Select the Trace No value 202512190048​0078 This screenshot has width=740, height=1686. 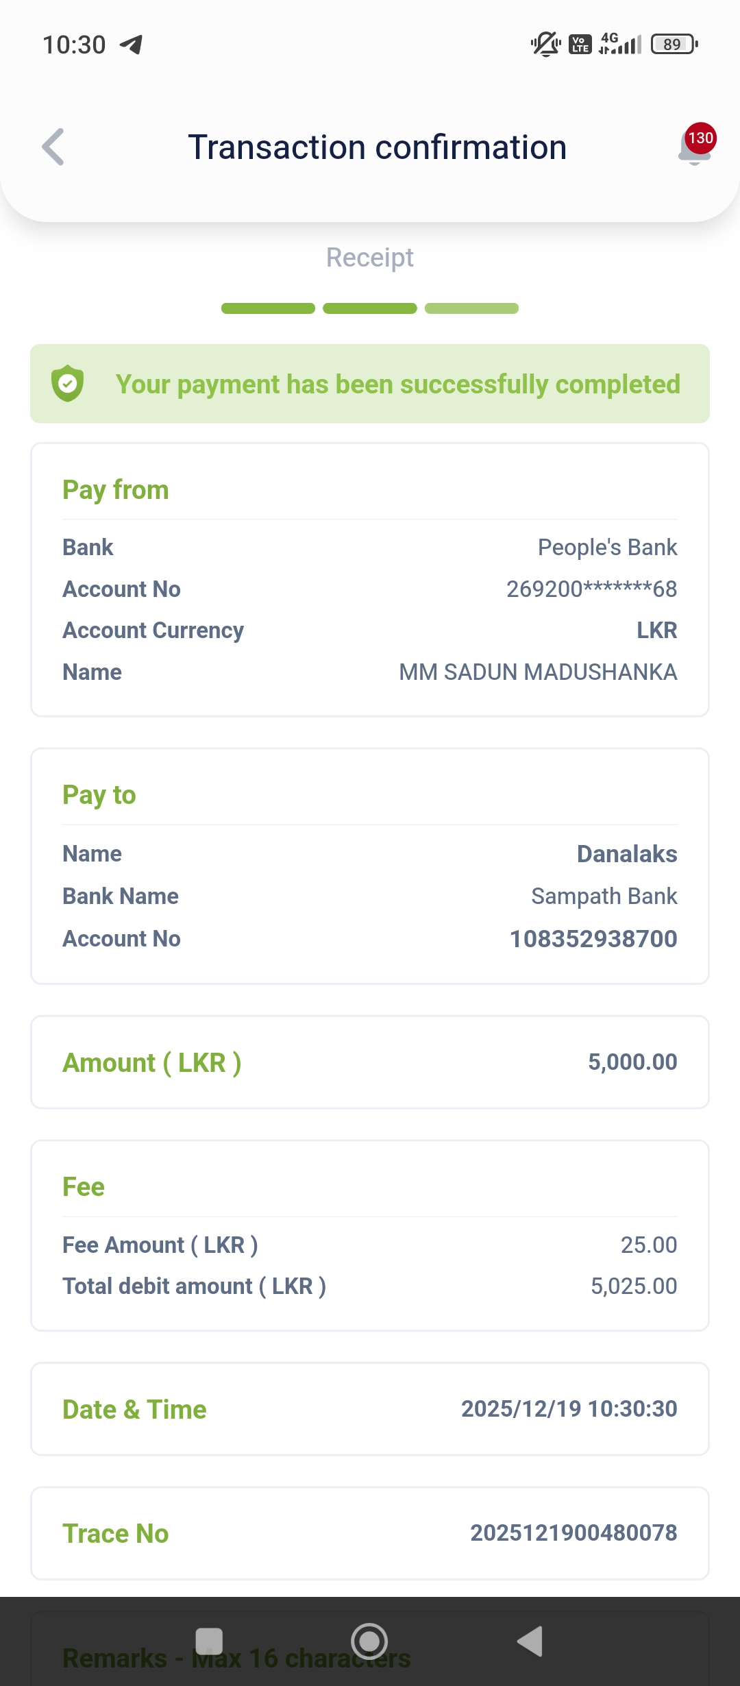pyautogui.click(x=573, y=1532)
